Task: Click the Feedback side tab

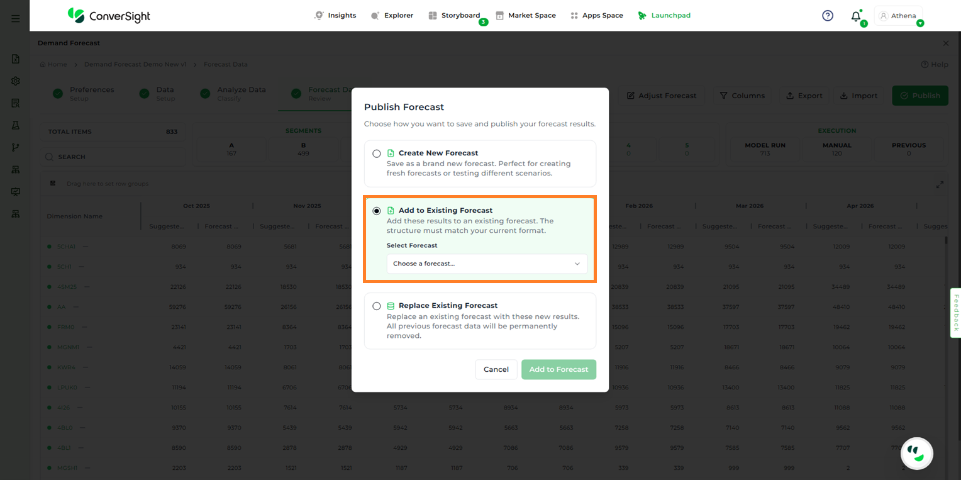Action: tap(955, 313)
